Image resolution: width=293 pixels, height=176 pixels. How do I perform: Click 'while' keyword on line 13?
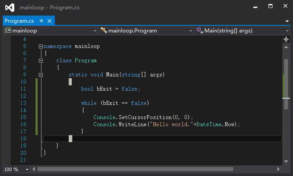coord(89,103)
